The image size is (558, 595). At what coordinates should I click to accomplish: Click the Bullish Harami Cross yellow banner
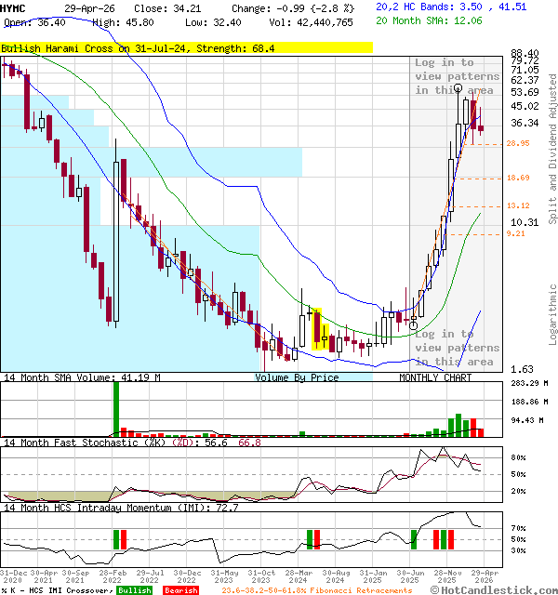(x=186, y=47)
